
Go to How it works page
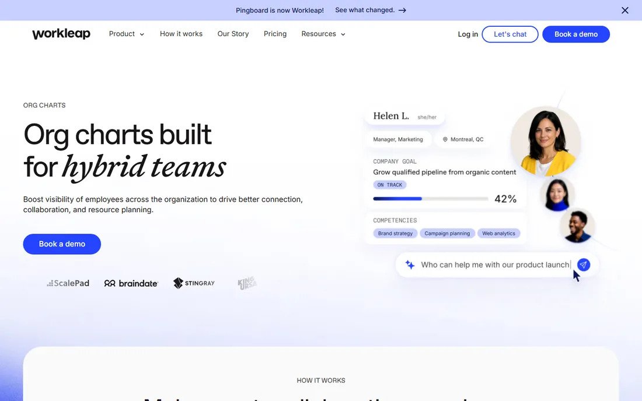click(x=181, y=34)
